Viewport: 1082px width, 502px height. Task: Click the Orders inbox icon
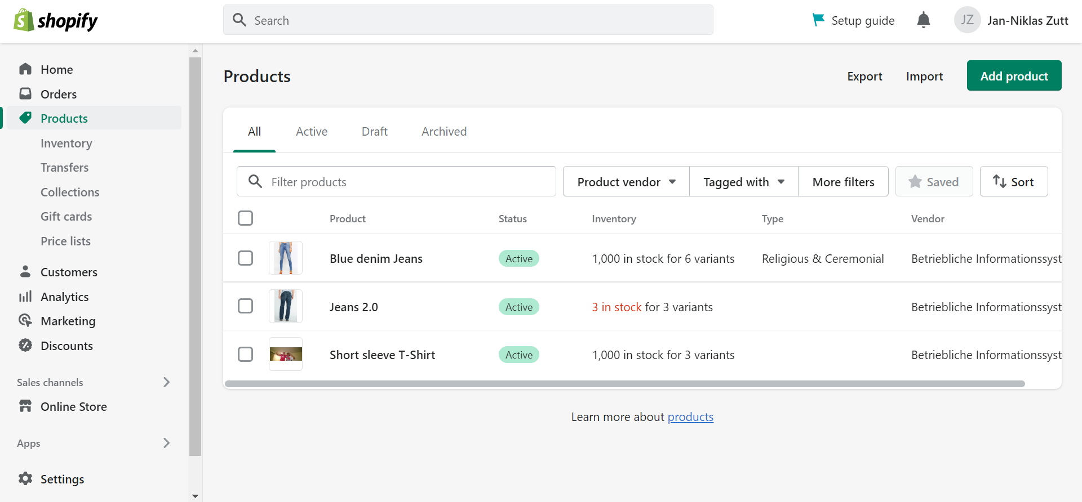click(25, 93)
